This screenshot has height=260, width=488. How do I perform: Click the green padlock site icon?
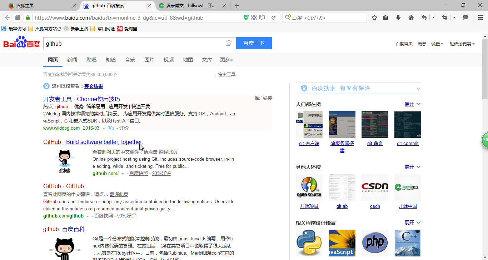click(28, 17)
